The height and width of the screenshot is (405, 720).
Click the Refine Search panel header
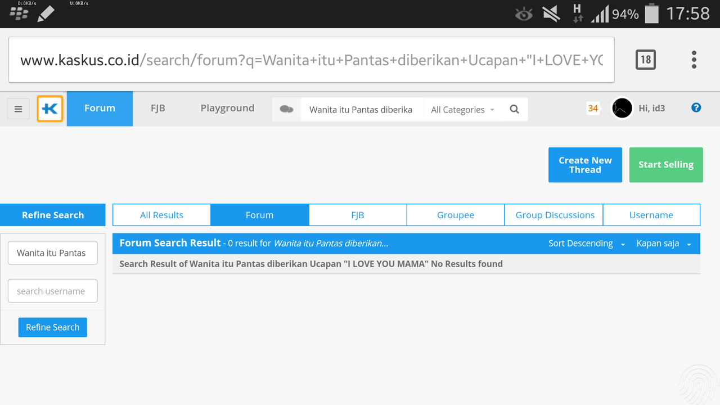tap(52, 215)
